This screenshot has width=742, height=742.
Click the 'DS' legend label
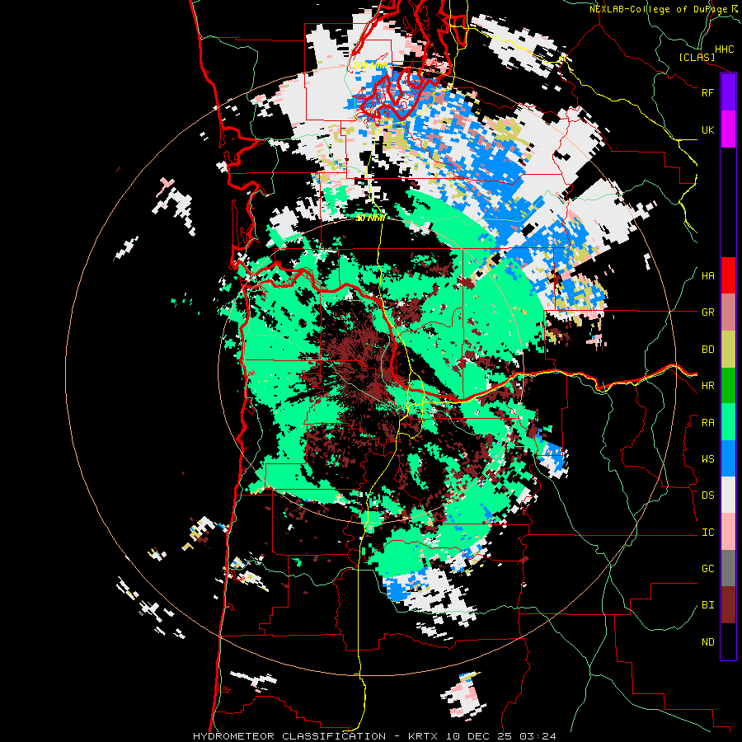point(707,495)
